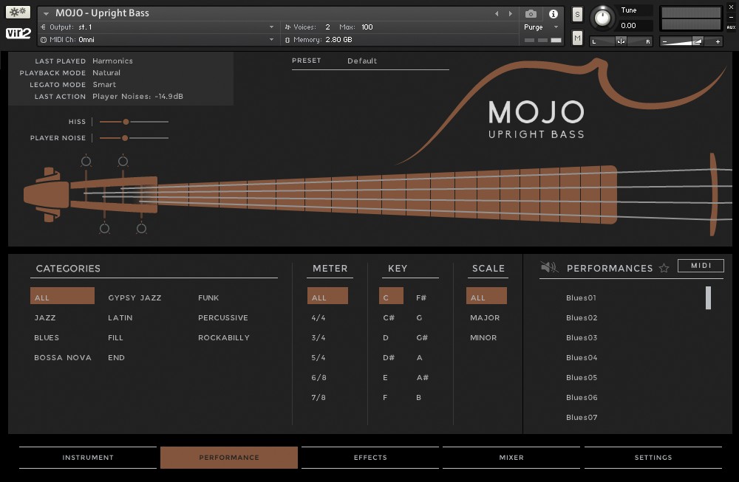Click the wrench/gear icon top-left
This screenshot has height=482, width=739.
[16, 11]
